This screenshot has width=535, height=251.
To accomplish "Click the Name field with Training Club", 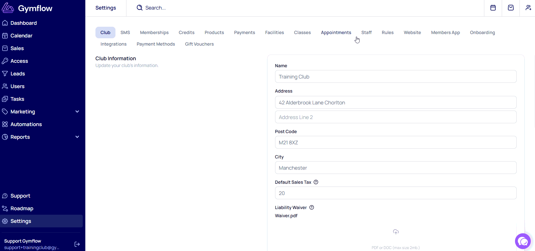I will [x=396, y=77].
